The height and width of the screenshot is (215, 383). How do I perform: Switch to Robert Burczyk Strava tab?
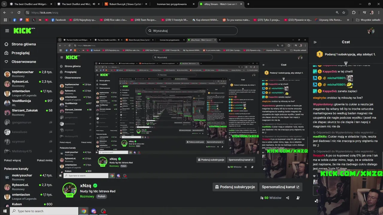click(x=127, y=4)
